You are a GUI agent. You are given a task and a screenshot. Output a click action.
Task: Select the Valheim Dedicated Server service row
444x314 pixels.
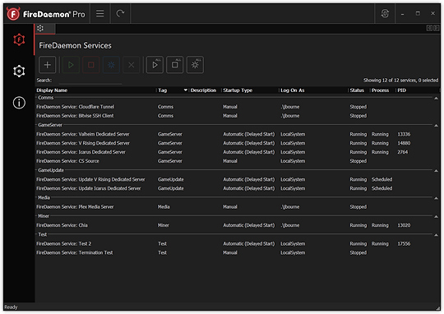[x=238, y=134]
